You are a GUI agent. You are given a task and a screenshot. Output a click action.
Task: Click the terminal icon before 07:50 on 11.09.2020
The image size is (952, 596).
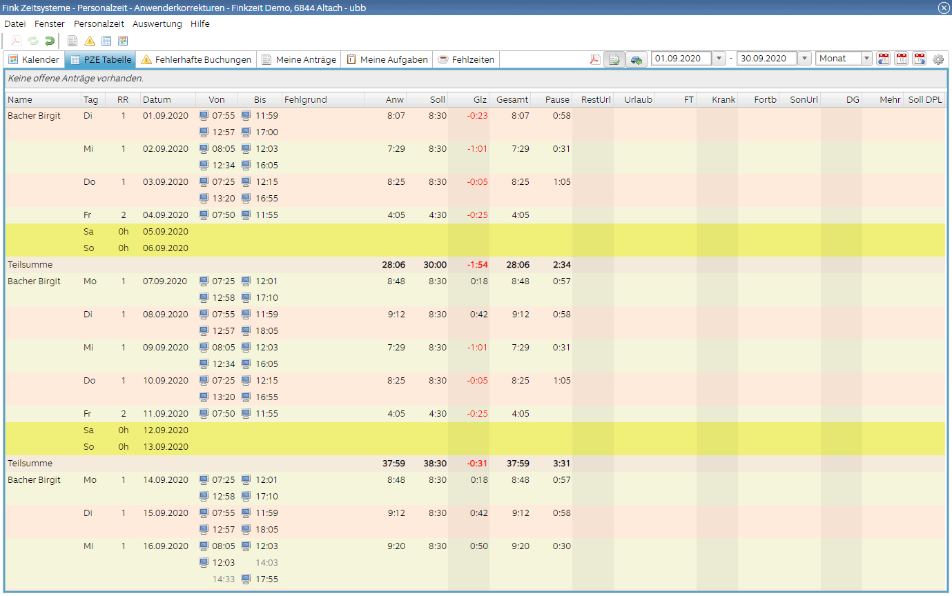(204, 414)
